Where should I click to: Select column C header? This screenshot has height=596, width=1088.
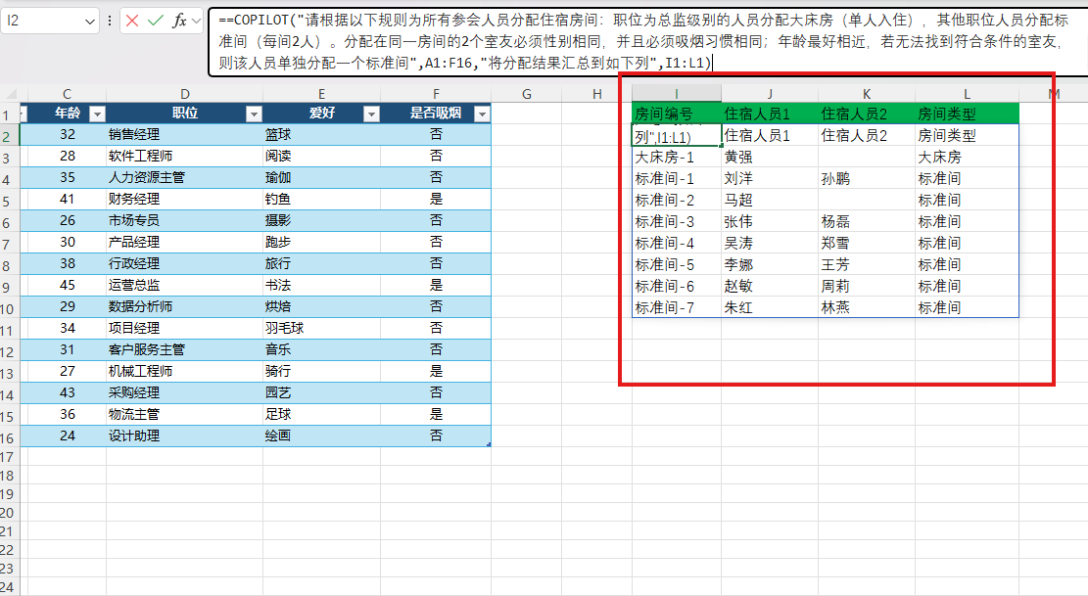click(67, 94)
